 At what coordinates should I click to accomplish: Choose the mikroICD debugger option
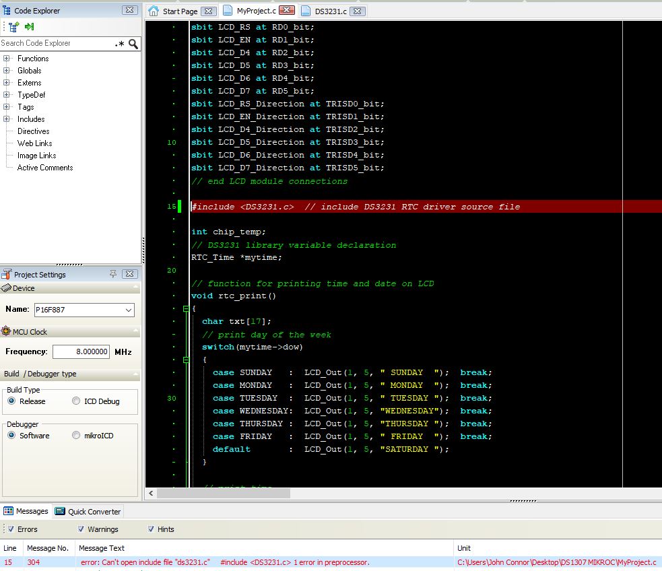[76, 435]
